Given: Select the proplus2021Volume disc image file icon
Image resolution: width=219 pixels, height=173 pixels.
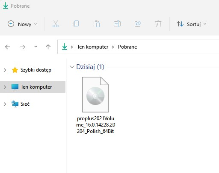Looking at the screenshot, I should (x=95, y=95).
